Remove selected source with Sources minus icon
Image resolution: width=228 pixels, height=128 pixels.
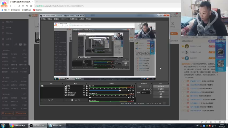pos(69,100)
